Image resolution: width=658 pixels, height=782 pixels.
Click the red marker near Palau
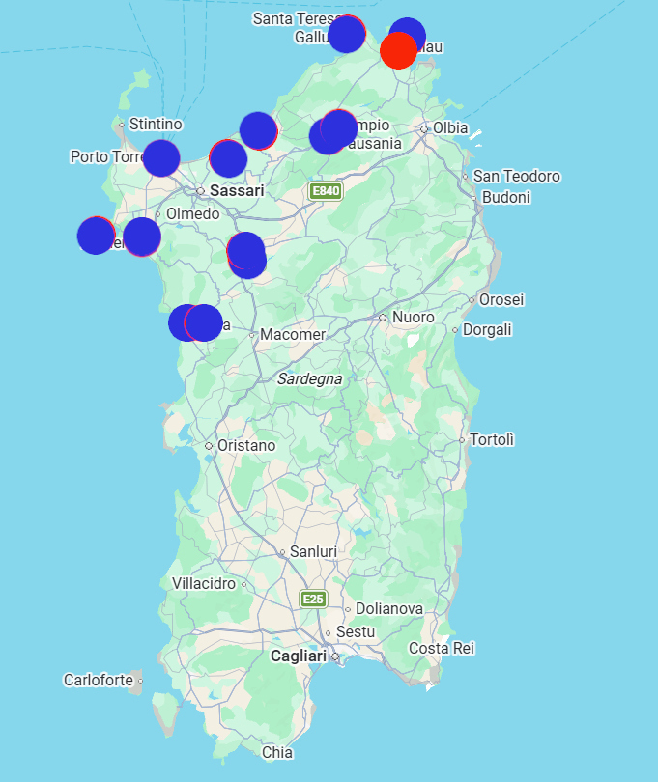(398, 50)
